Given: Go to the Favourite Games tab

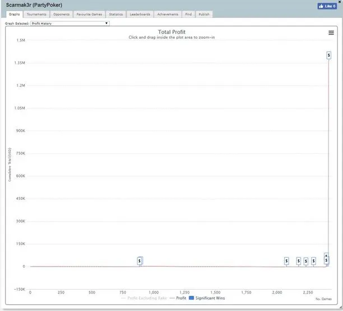Looking at the screenshot, I should point(89,14).
